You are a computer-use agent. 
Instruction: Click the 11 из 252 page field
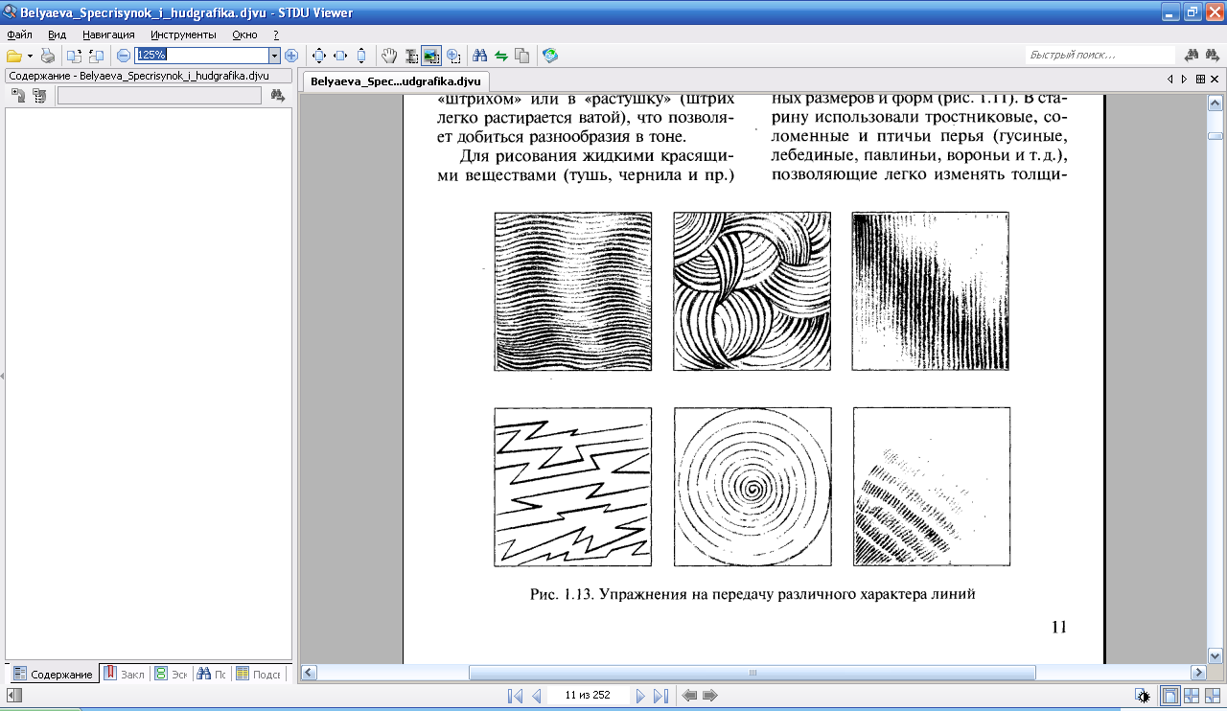coord(589,696)
